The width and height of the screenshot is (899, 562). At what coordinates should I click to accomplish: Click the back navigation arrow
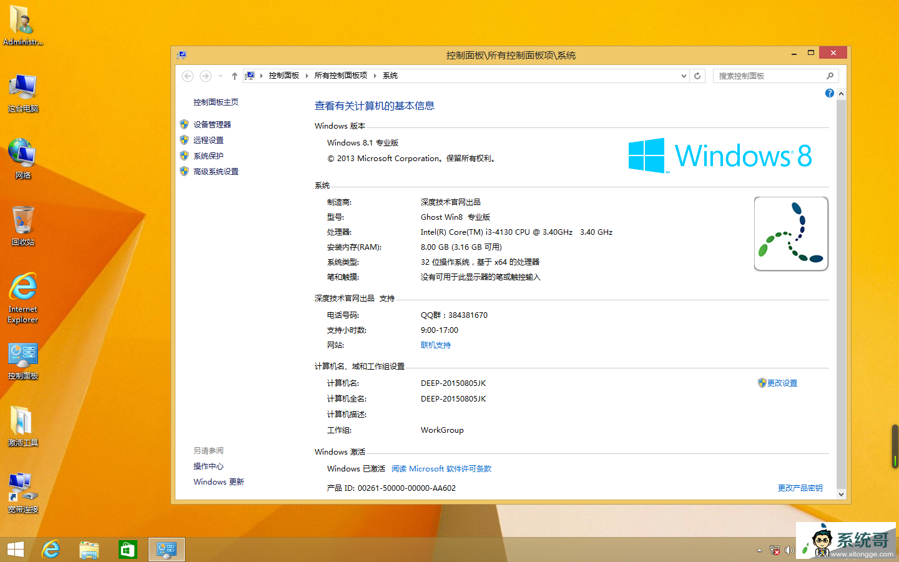pos(187,76)
